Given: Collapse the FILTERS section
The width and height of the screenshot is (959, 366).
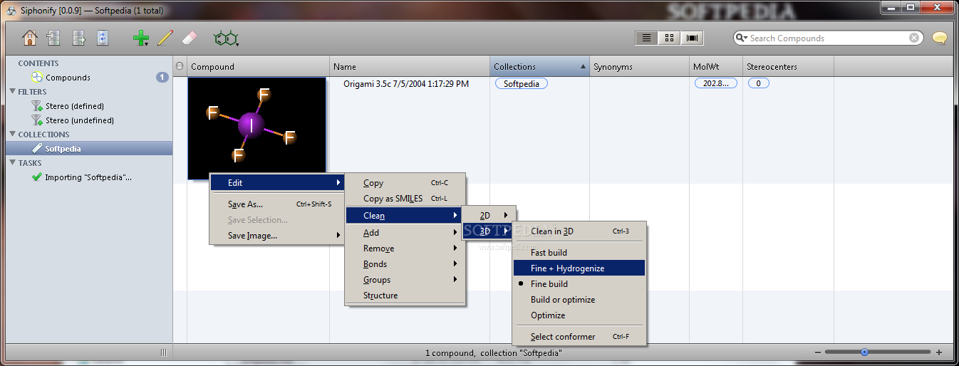Looking at the screenshot, I should click(12, 92).
